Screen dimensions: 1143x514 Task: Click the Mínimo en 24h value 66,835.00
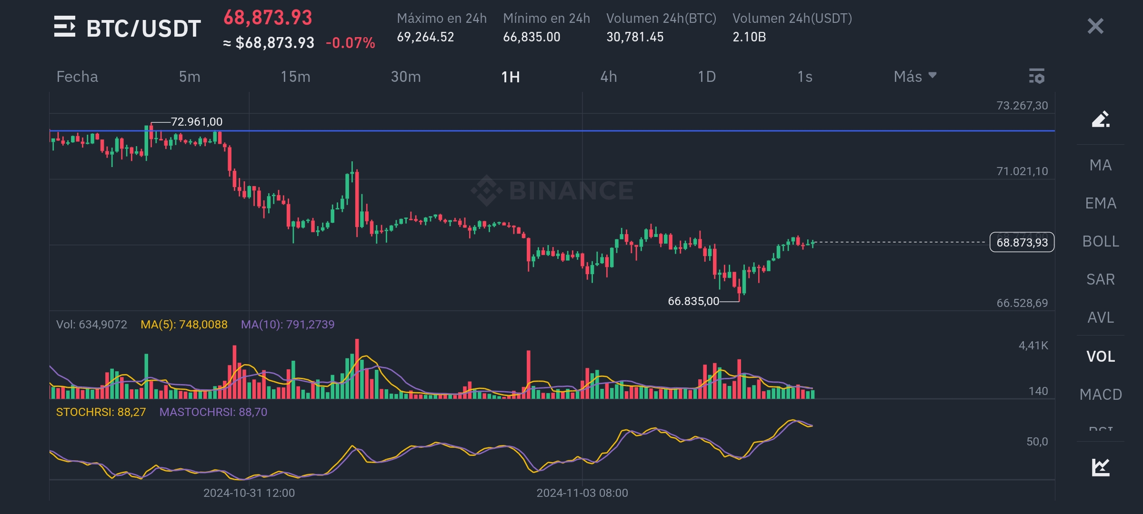coord(531,37)
